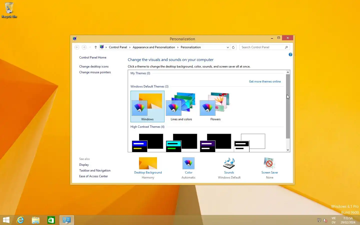Click the Desktop Background link text
Image resolution: width=360 pixels, height=225 pixels.
click(x=148, y=172)
